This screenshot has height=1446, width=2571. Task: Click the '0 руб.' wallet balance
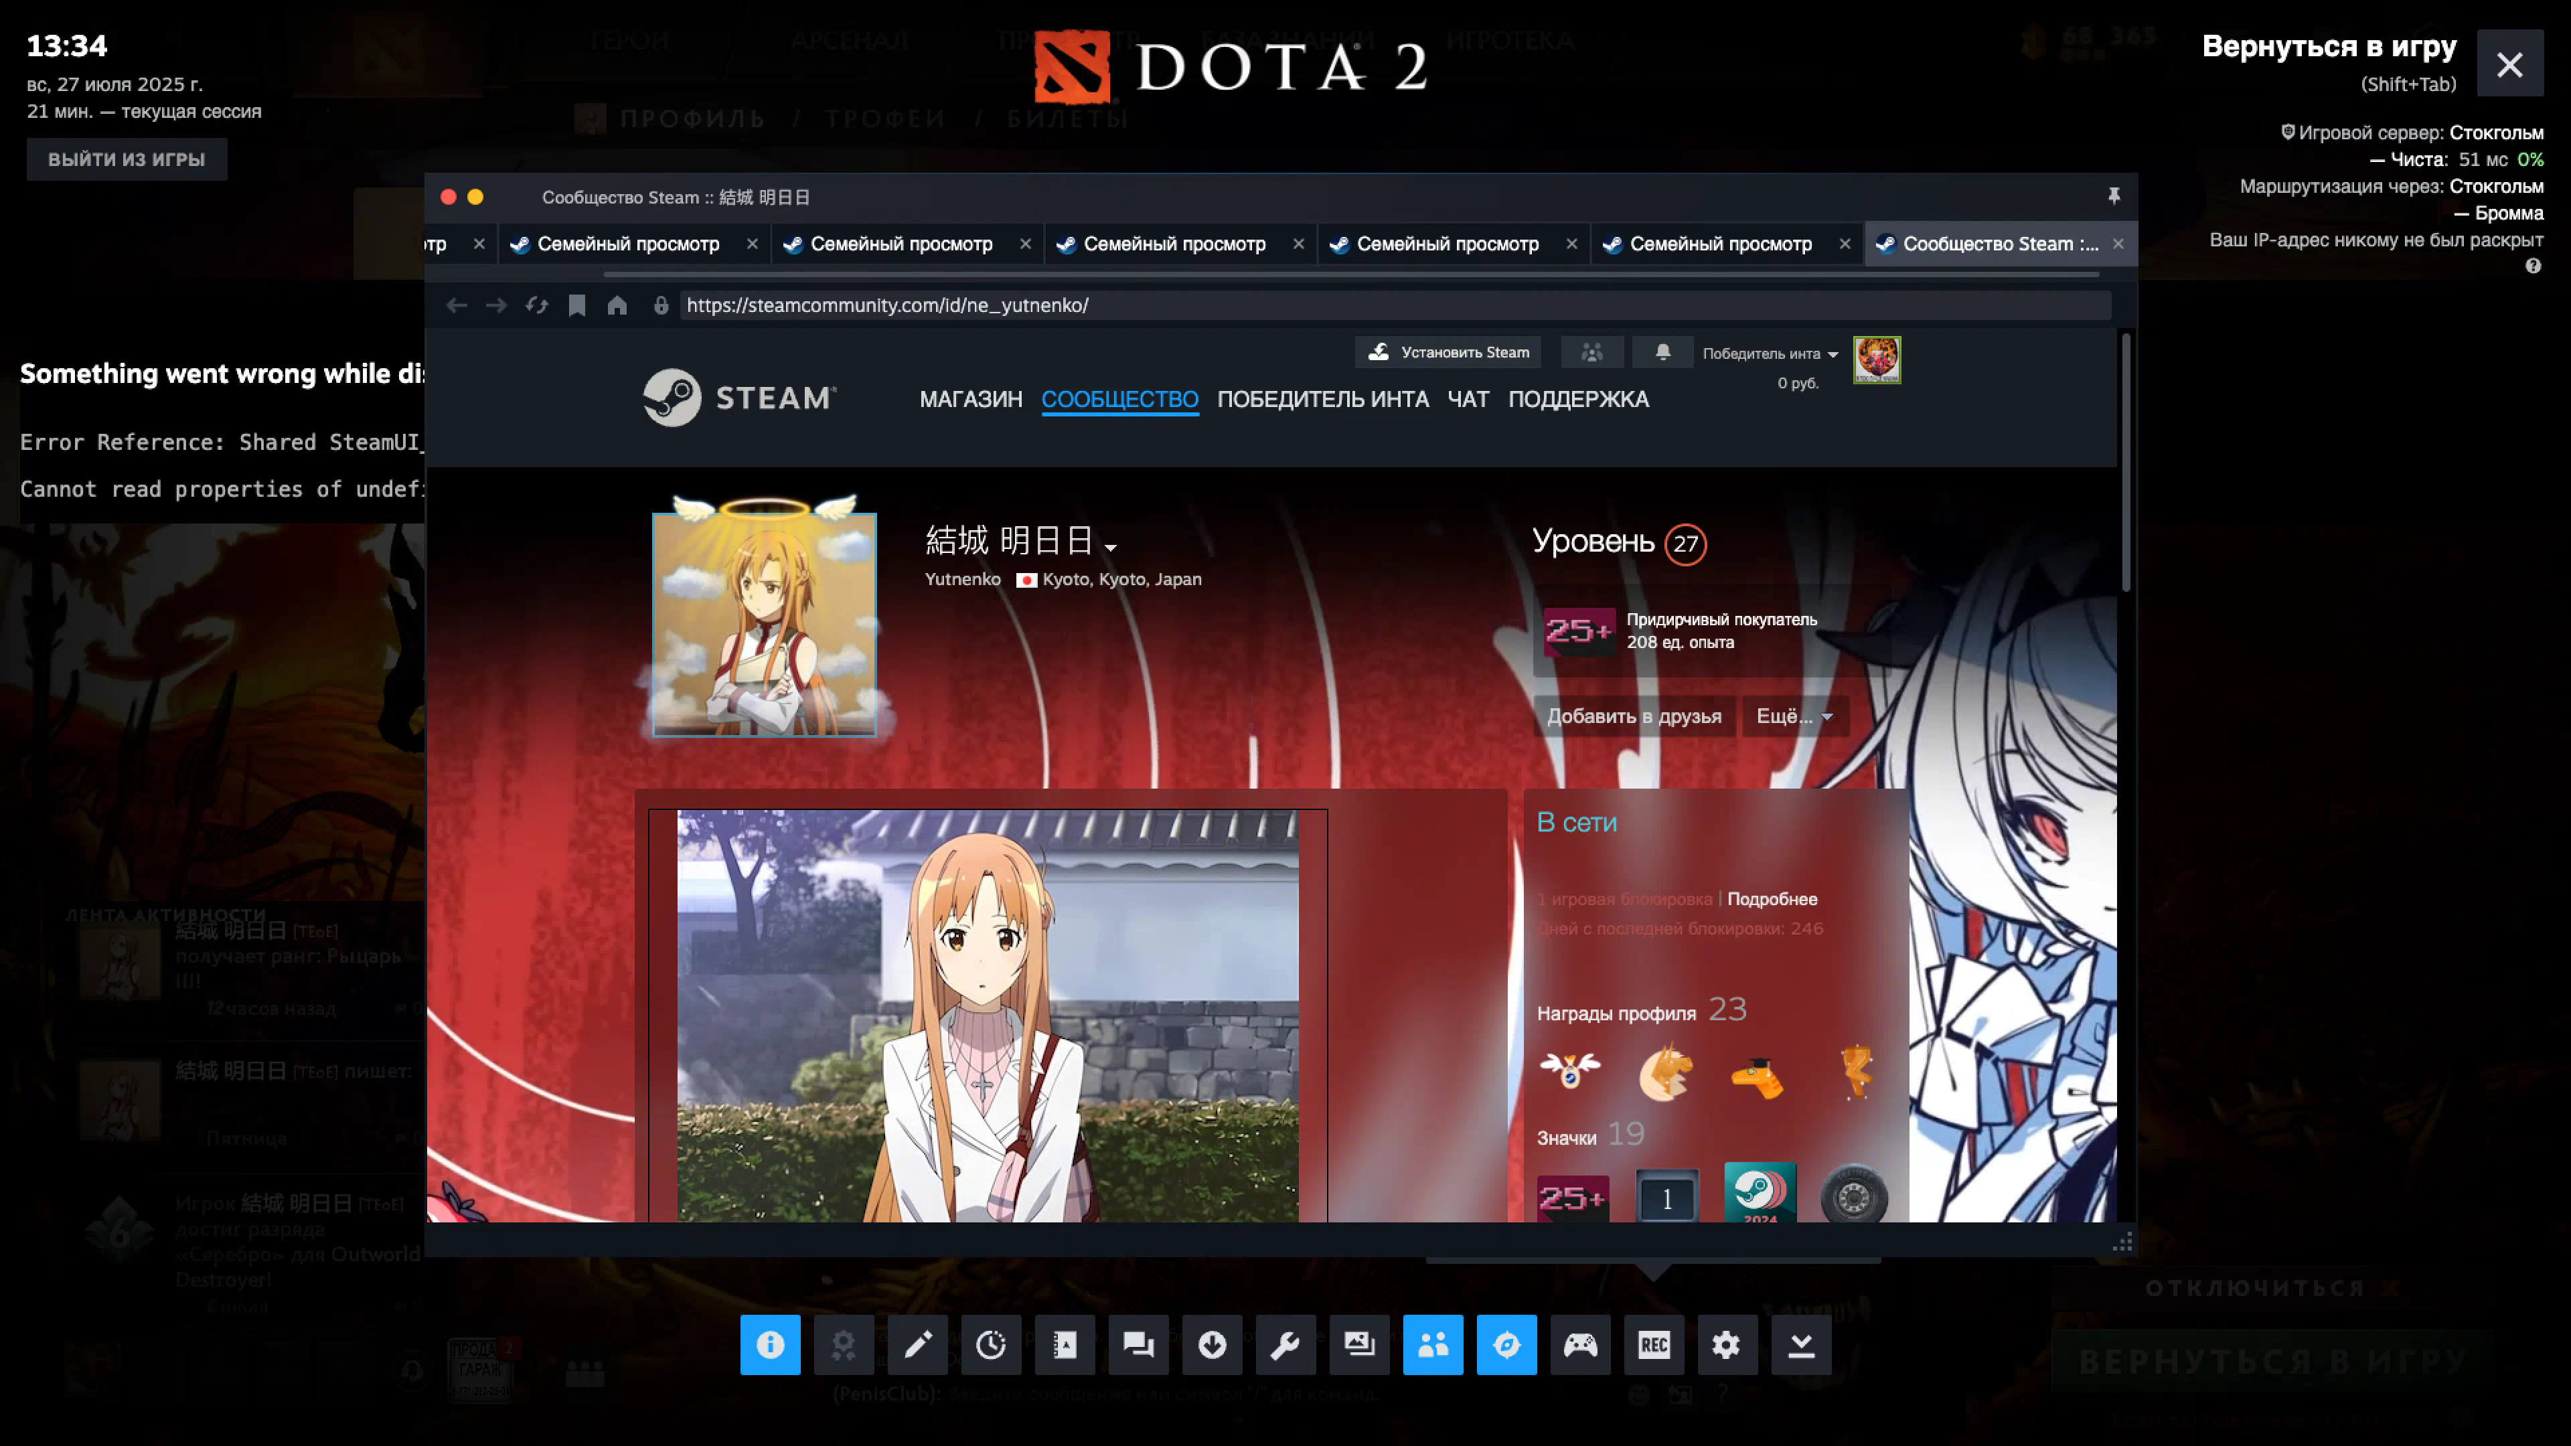pos(1798,383)
